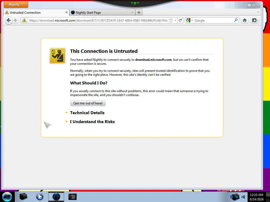Click the 'What Should I Do?' heading
270x202 pixels.
click(89, 83)
